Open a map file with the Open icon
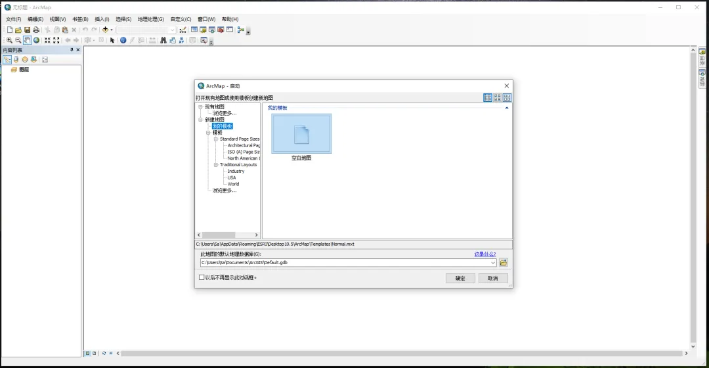The image size is (709, 368). pyautogui.click(x=18, y=30)
